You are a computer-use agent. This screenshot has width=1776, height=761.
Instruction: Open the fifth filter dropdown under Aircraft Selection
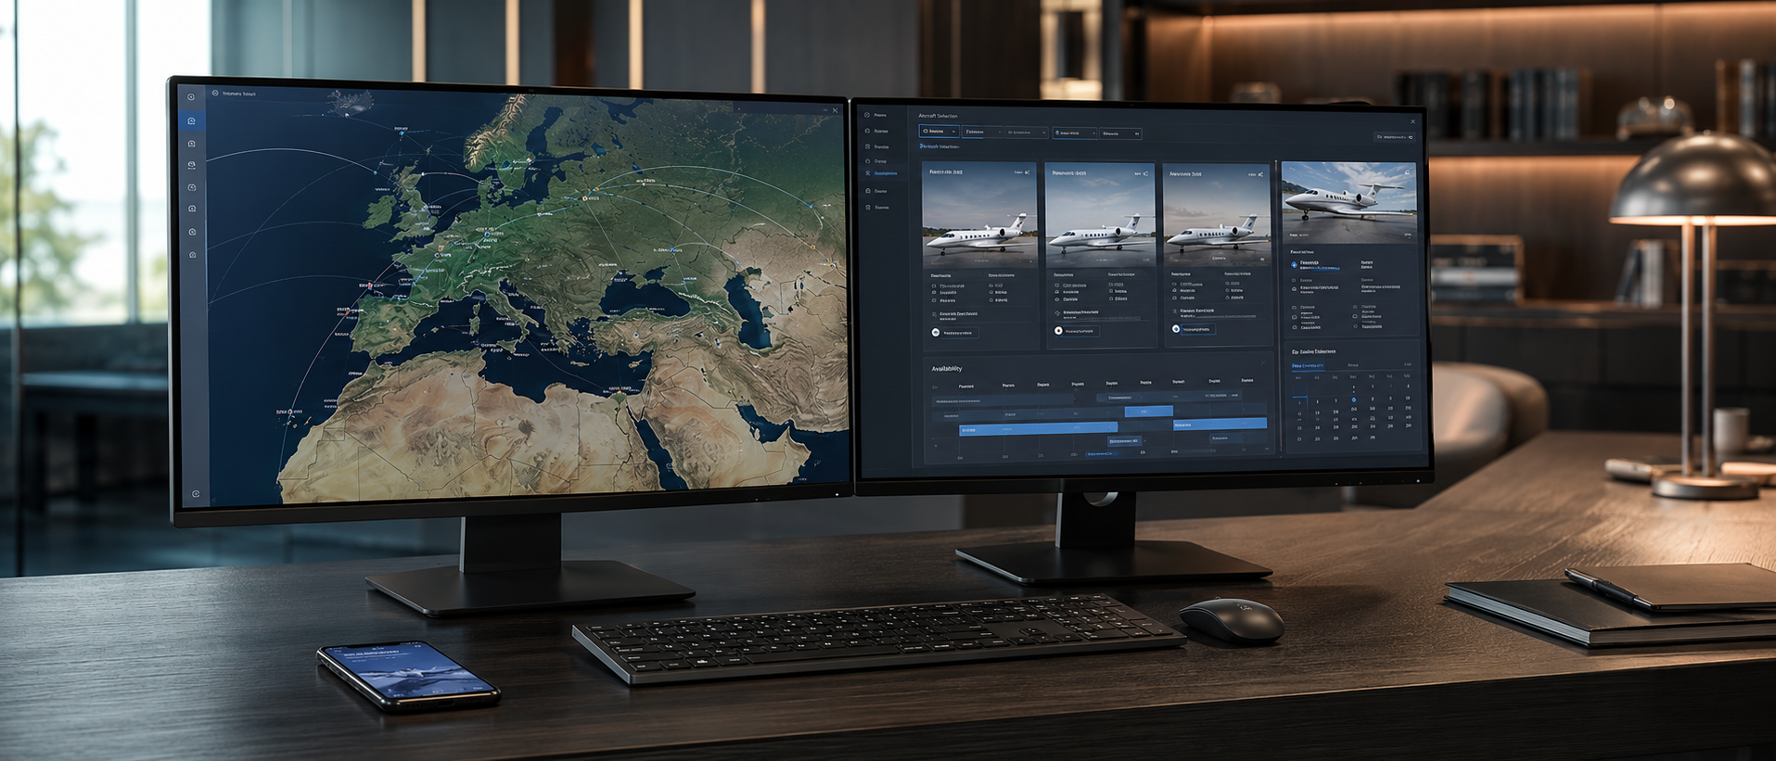tap(1121, 133)
